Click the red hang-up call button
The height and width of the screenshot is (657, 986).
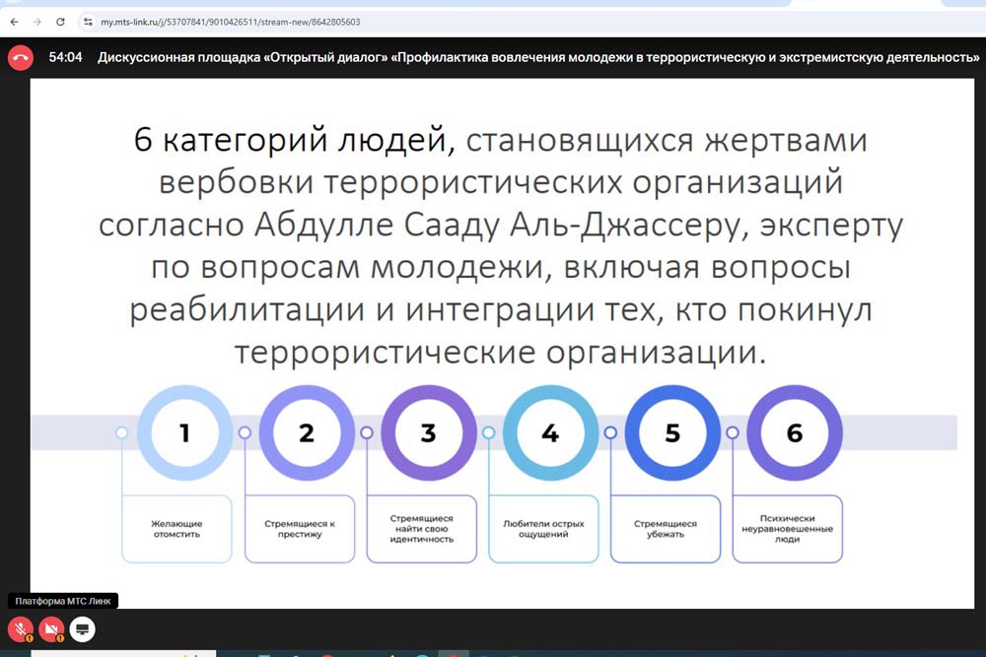pyautogui.click(x=20, y=58)
